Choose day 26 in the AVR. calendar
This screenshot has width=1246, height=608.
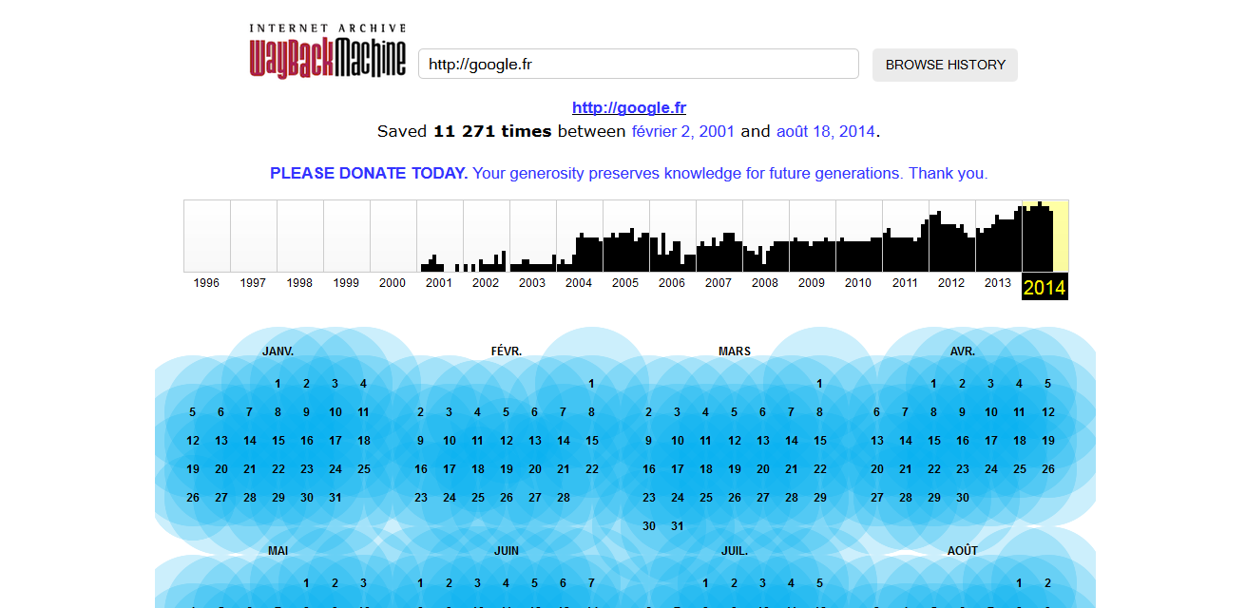pyautogui.click(x=1048, y=469)
